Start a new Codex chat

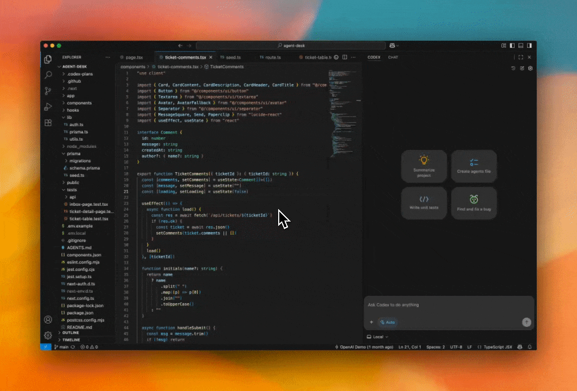tap(522, 68)
